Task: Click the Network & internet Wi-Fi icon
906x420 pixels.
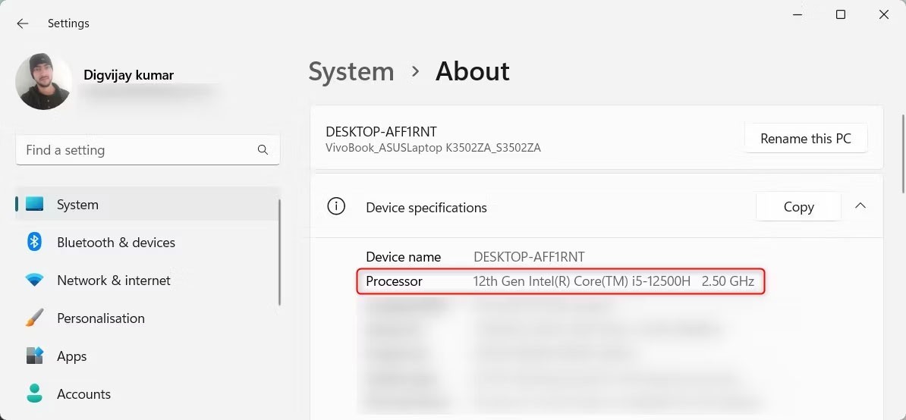Action: pyautogui.click(x=34, y=281)
